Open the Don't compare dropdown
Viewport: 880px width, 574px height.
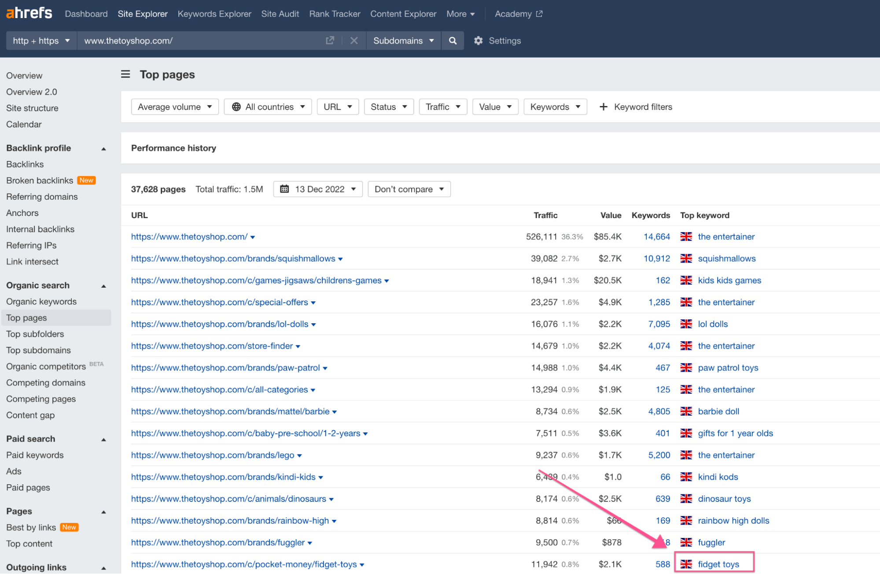coord(409,189)
